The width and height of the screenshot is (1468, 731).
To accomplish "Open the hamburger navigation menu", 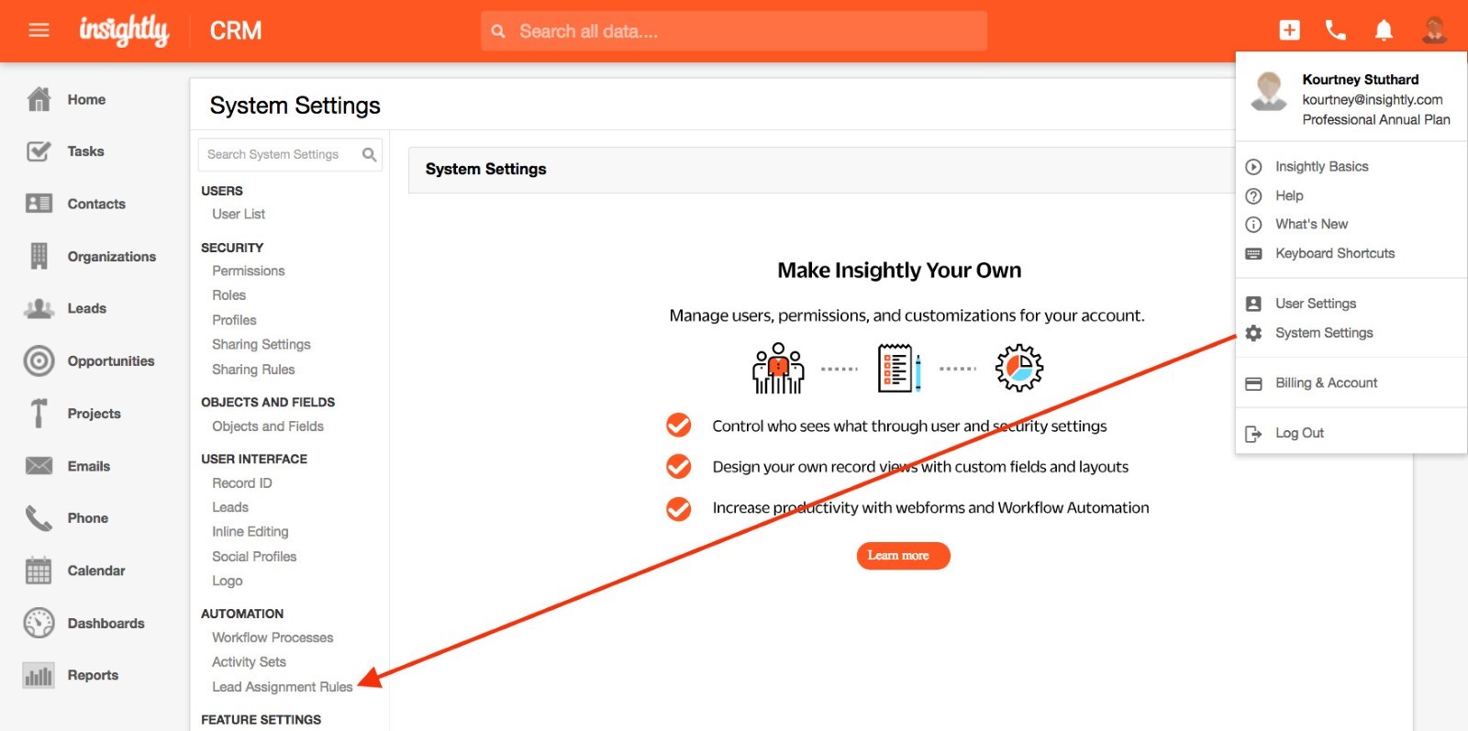I will coord(39,30).
